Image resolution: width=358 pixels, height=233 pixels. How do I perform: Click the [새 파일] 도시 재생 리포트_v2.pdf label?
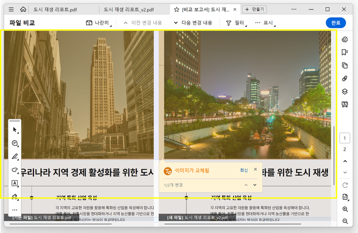click(x=197, y=217)
